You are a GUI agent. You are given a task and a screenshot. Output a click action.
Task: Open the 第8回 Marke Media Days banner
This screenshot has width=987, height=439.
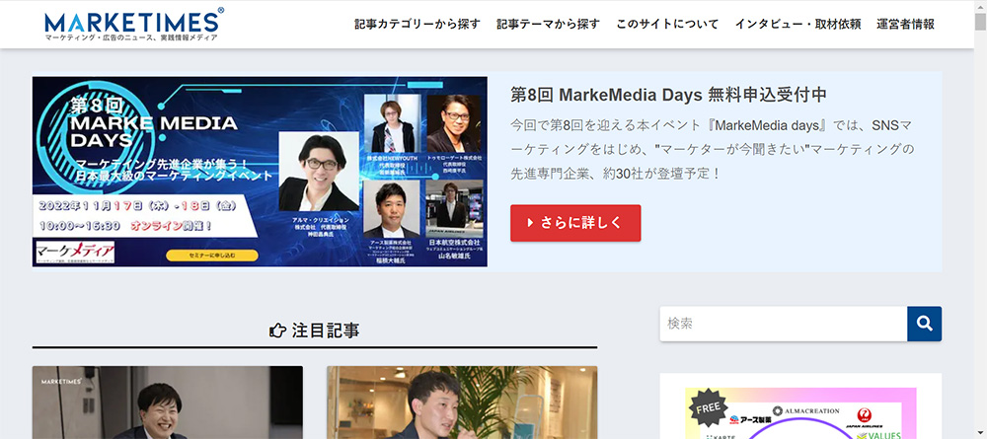260,172
